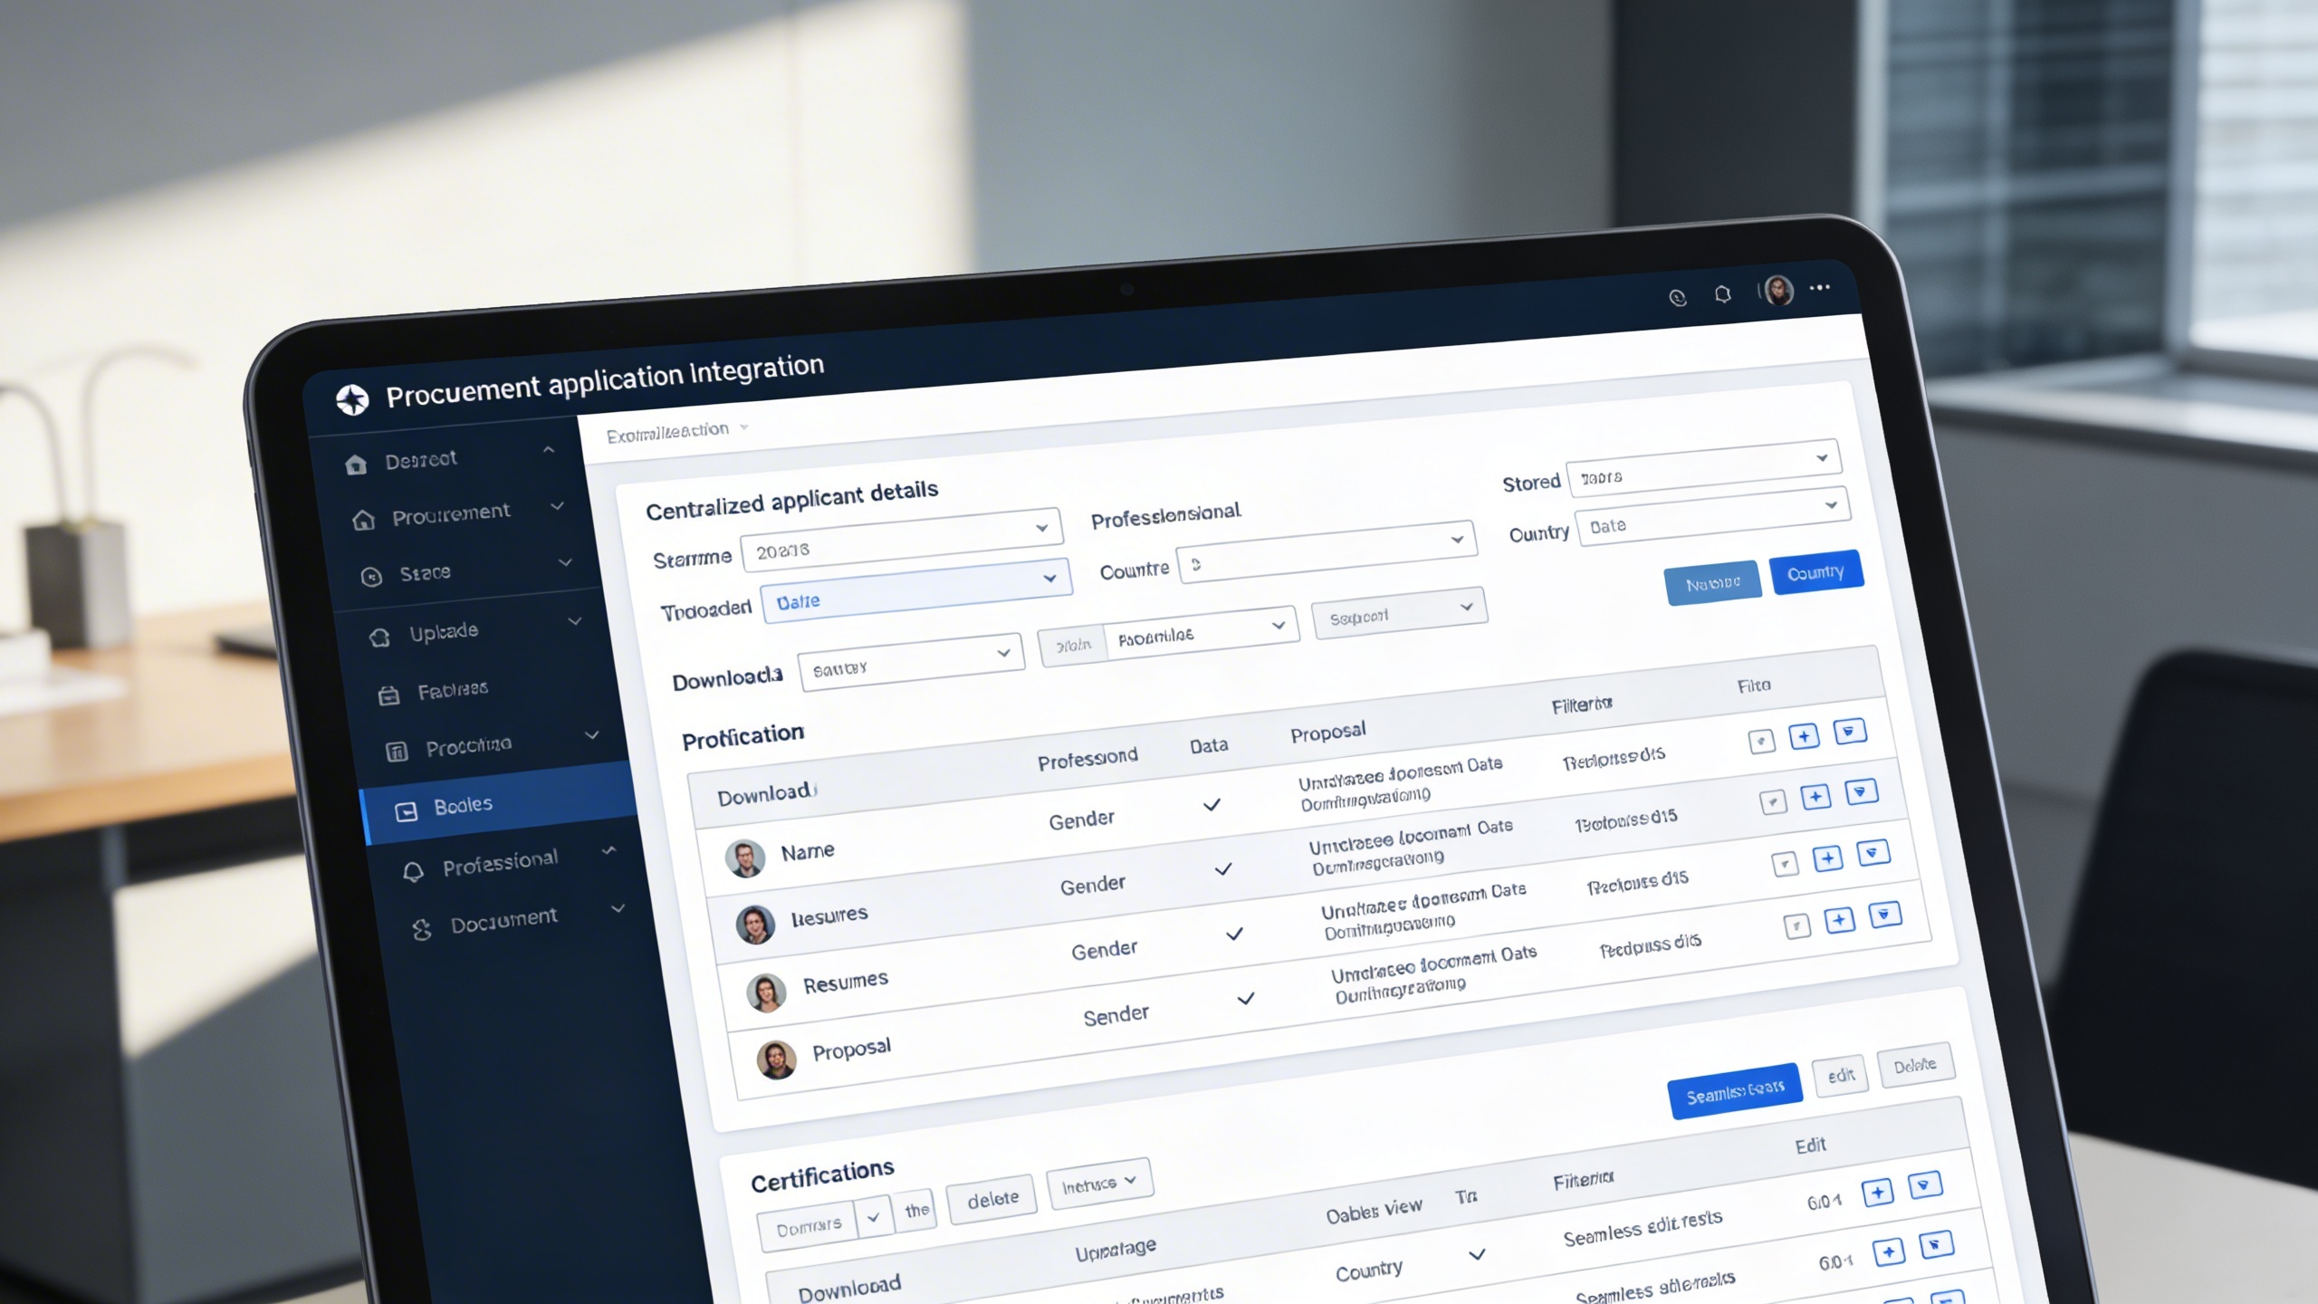The image size is (2318, 1304).
Task: Click the star logo beside Procuement title
Action: pyautogui.click(x=352, y=399)
